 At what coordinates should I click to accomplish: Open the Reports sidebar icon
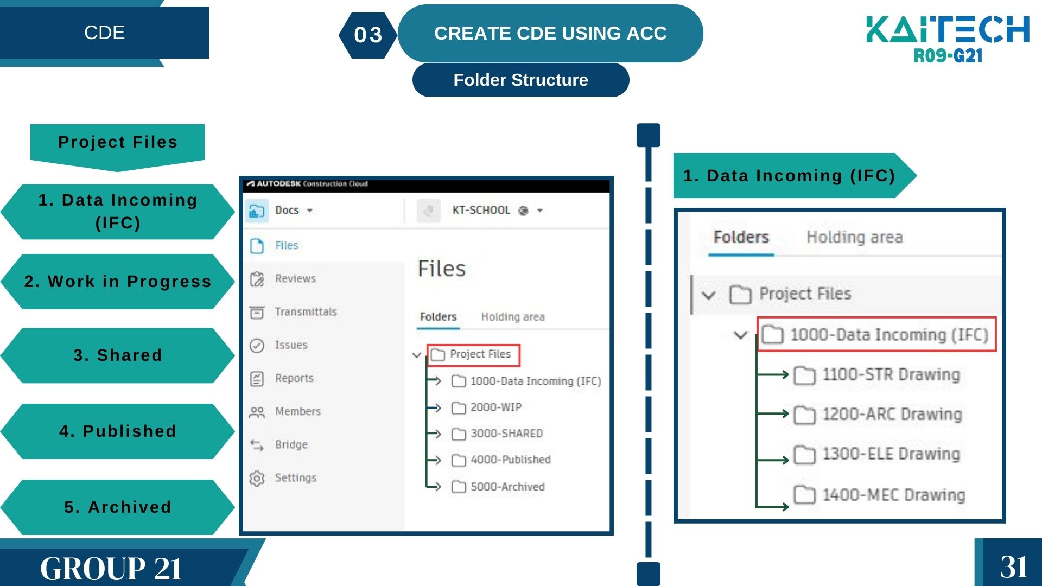coord(257,379)
